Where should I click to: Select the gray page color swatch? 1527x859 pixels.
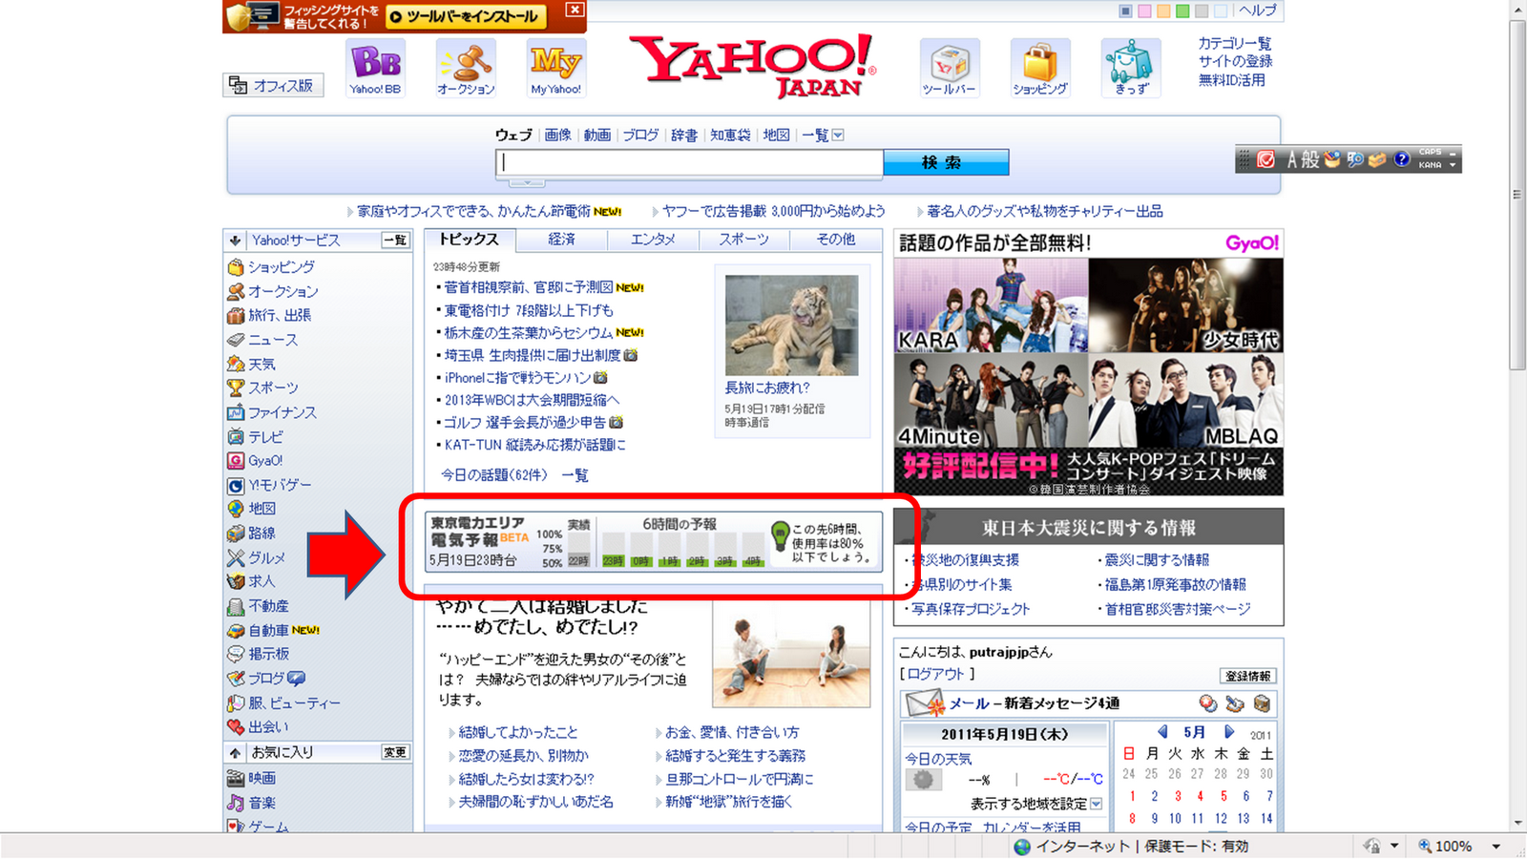coord(1202,11)
